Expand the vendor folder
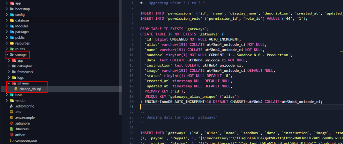Screen dimensions: 343x144 click(7, 100)
